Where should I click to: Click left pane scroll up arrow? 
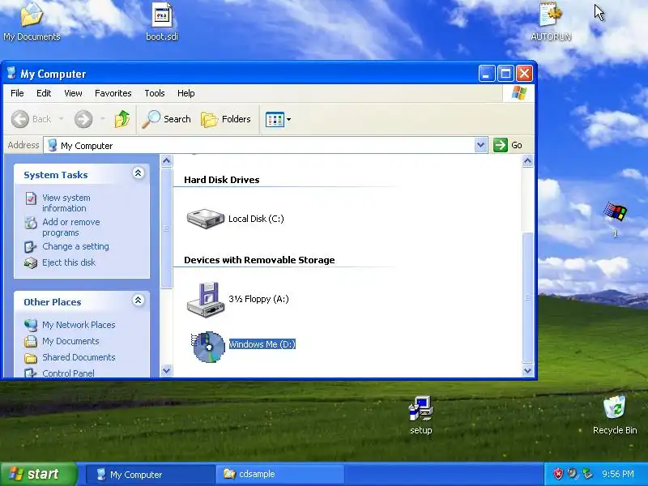point(166,160)
